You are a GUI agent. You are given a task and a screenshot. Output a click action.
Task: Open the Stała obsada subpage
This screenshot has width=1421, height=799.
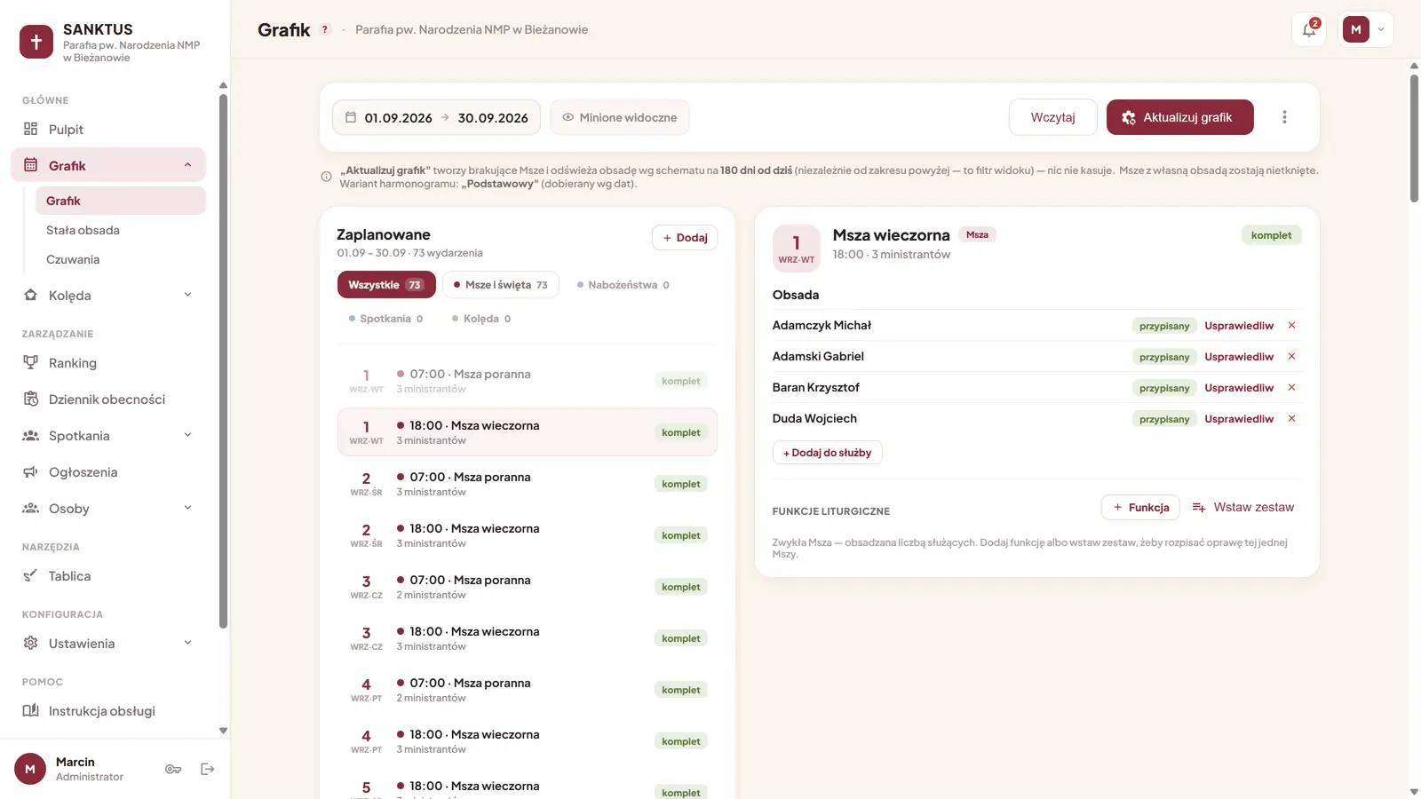[120, 230]
